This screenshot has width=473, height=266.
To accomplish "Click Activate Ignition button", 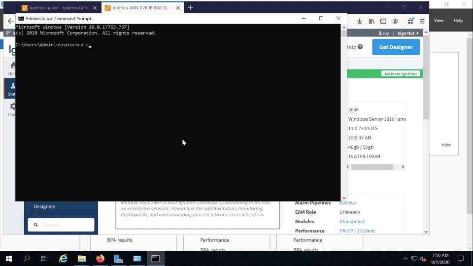I will (x=400, y=73).
